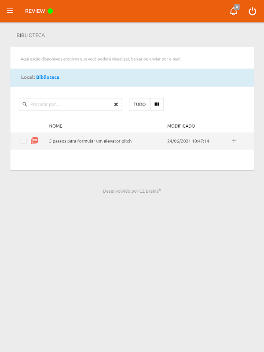
Task: Click the notification count badge
Action: [237, 7]
